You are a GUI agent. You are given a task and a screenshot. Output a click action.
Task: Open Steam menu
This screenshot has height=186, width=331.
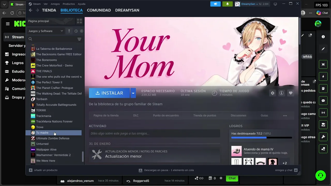coord(35,4)
